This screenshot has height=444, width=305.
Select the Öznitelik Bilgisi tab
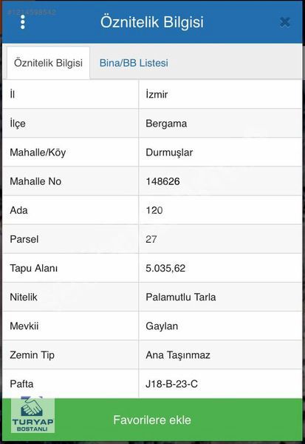point(48,63)
